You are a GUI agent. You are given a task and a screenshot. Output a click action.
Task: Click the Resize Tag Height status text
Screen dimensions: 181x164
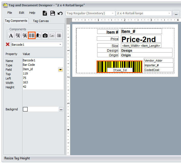17,158
